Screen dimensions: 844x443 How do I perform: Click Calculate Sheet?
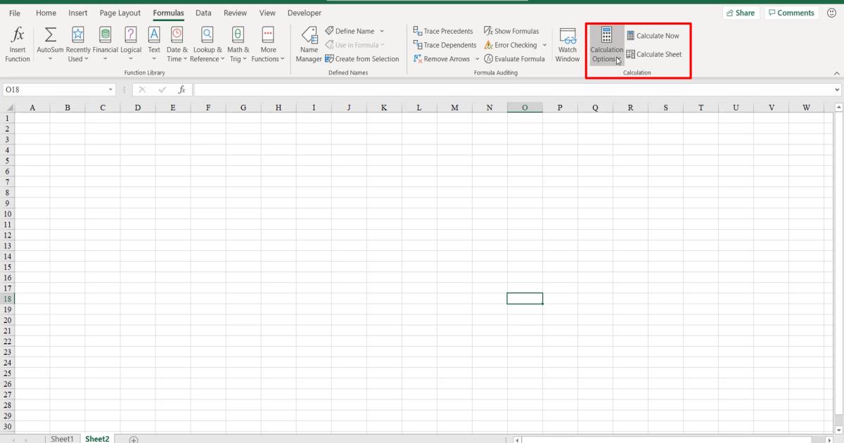pos(653,54)
